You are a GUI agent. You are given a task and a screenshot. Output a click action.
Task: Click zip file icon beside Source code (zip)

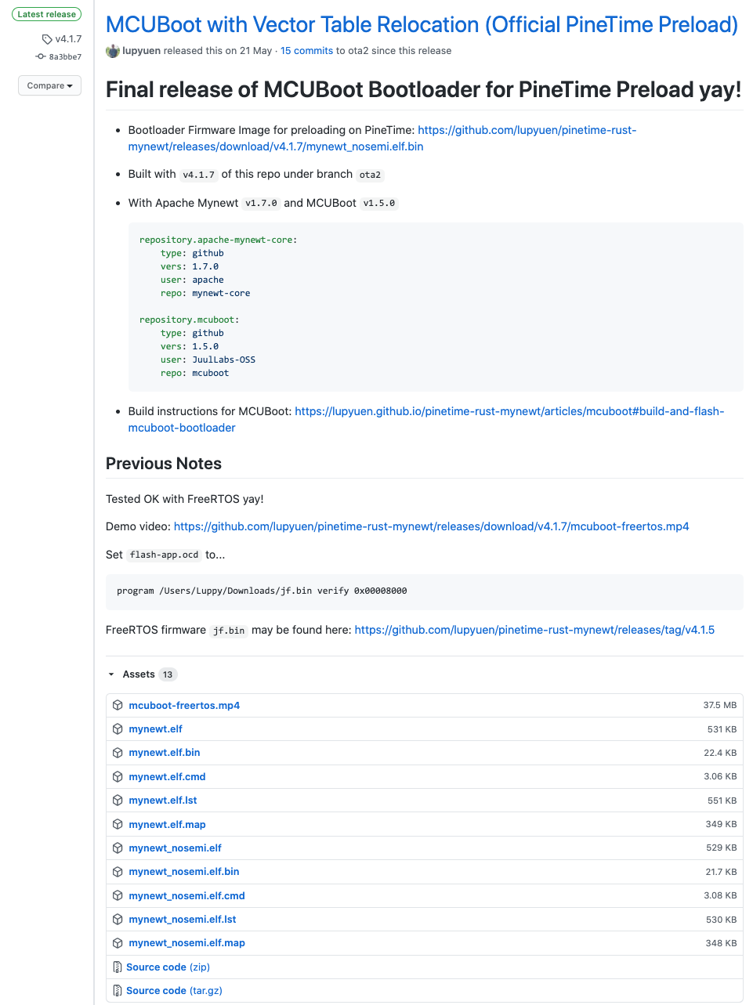(118, 967)
